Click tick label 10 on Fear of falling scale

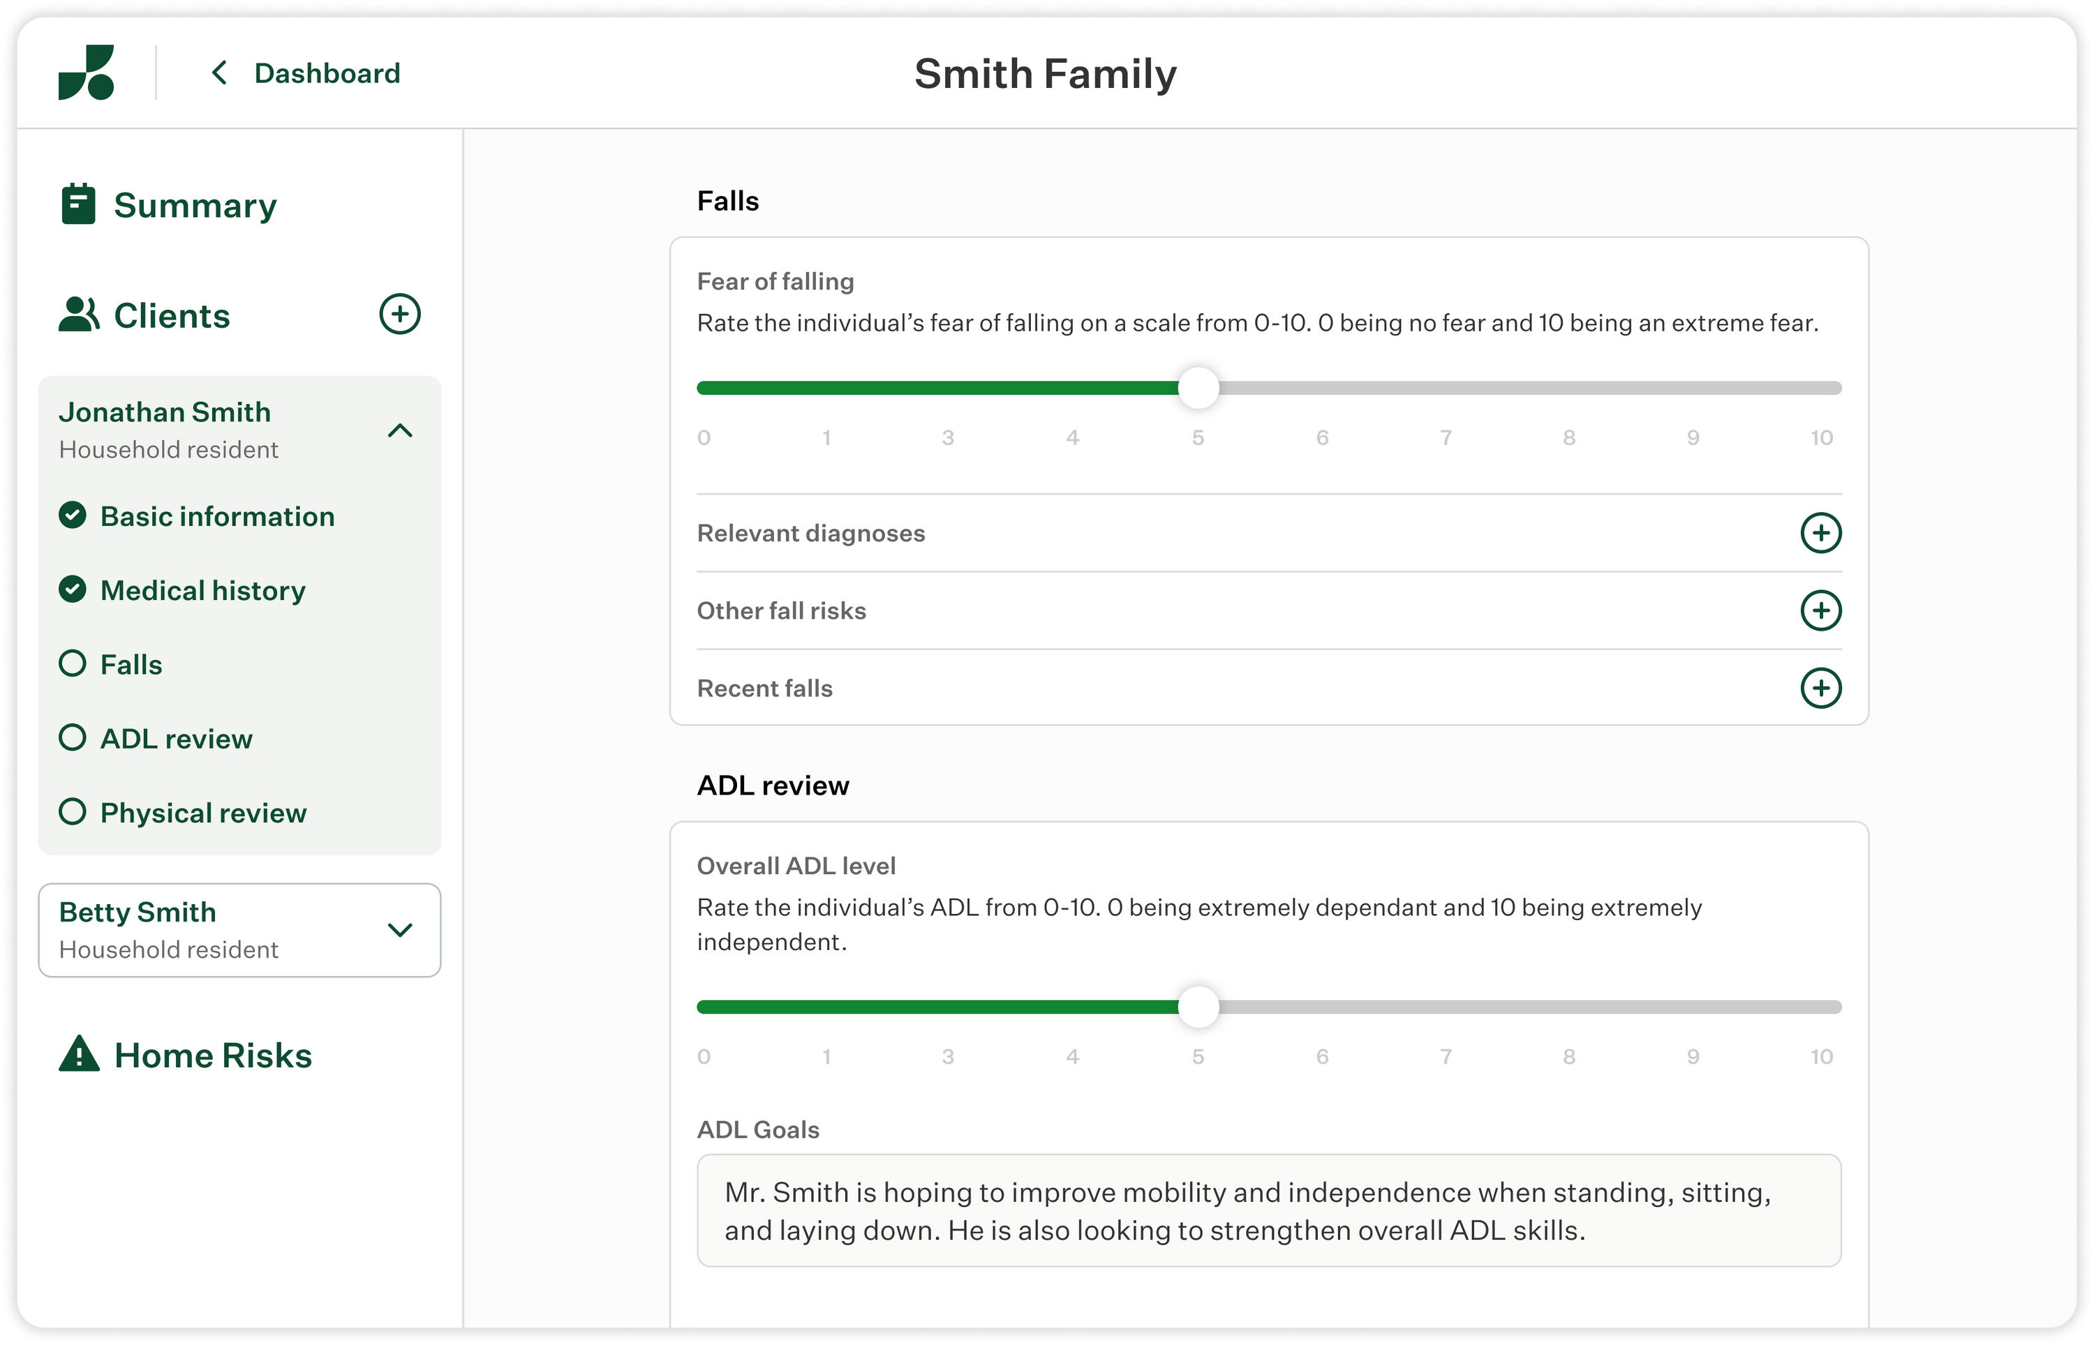coord(1822,437)
